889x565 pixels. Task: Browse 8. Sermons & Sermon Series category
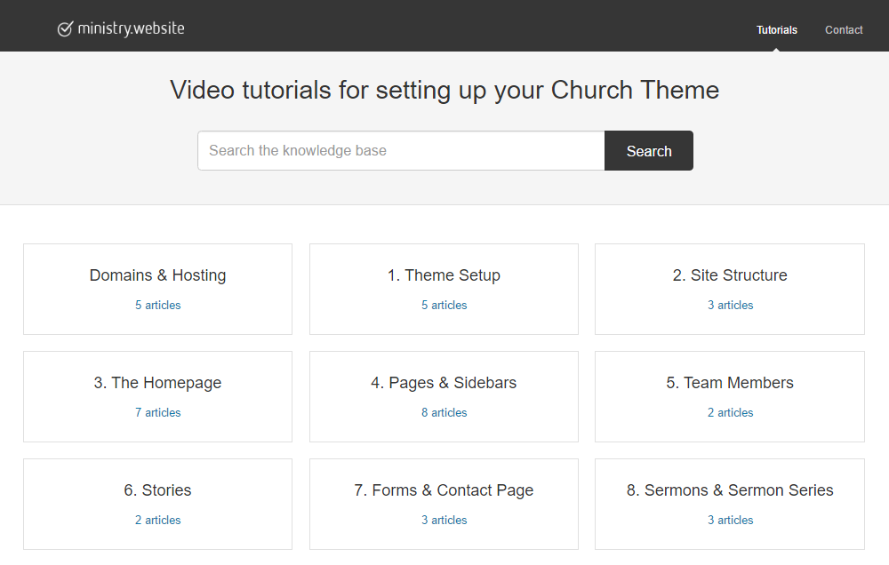[x=729, y=490]
